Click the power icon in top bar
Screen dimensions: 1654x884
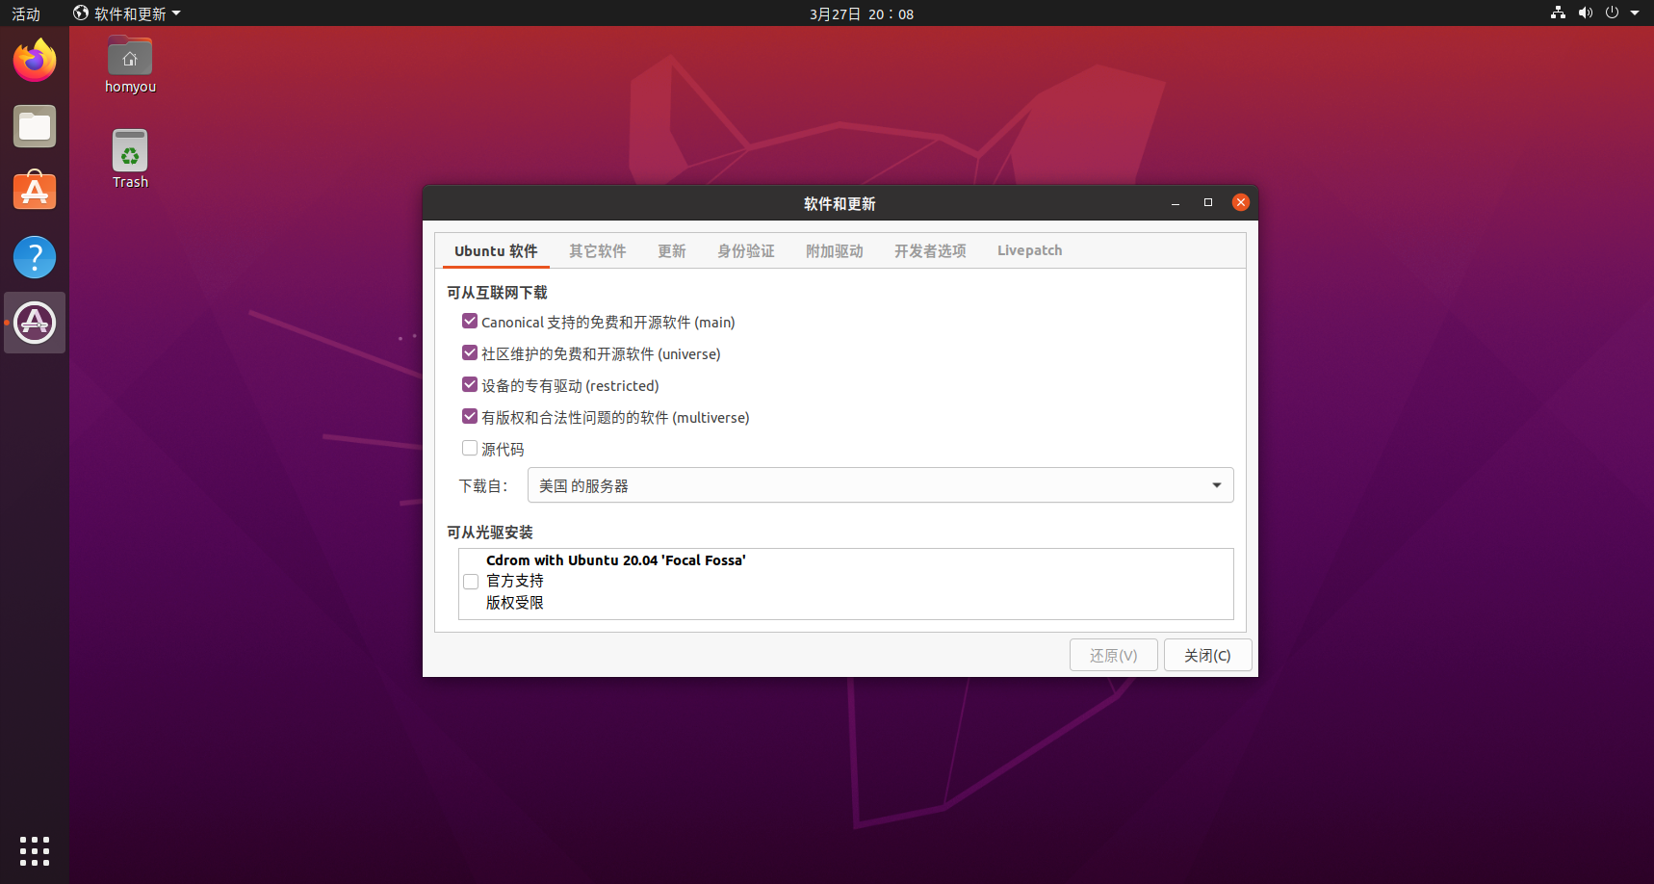point(1612,13)
